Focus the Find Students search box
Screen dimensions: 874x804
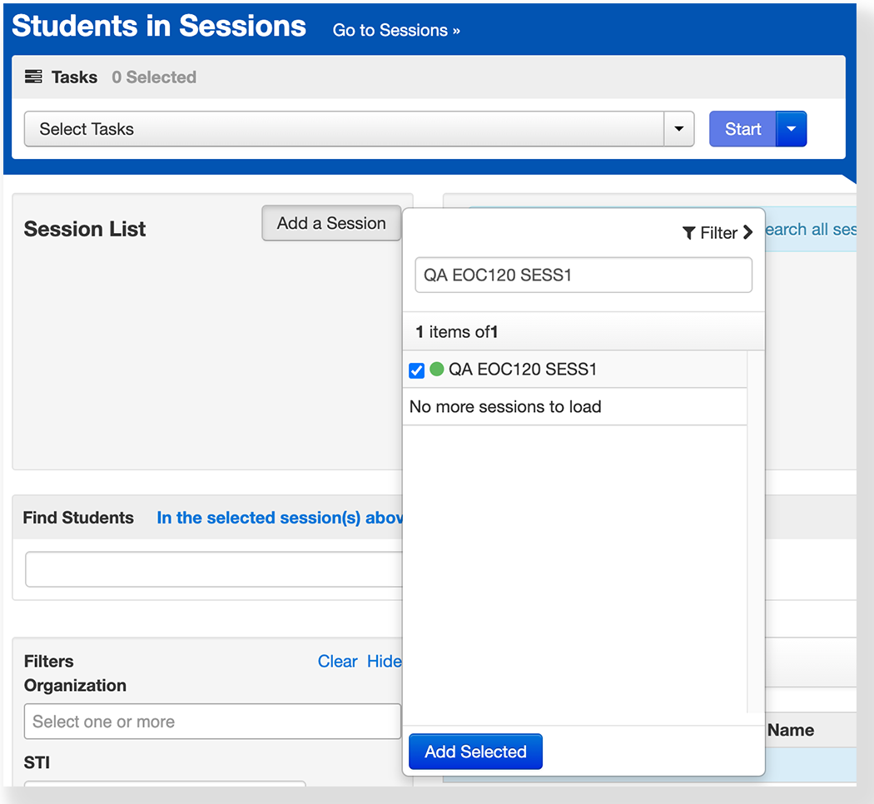coord(214,569)
